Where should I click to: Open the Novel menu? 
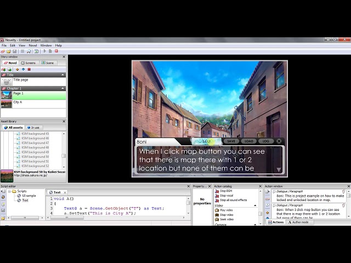33,45
